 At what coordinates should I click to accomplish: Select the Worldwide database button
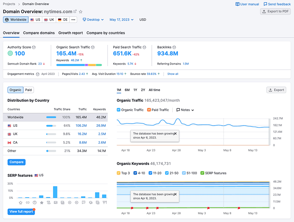click(x=16, y=19)
